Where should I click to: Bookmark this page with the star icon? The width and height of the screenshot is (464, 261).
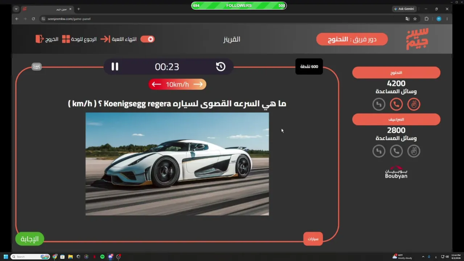pos(415,19)
